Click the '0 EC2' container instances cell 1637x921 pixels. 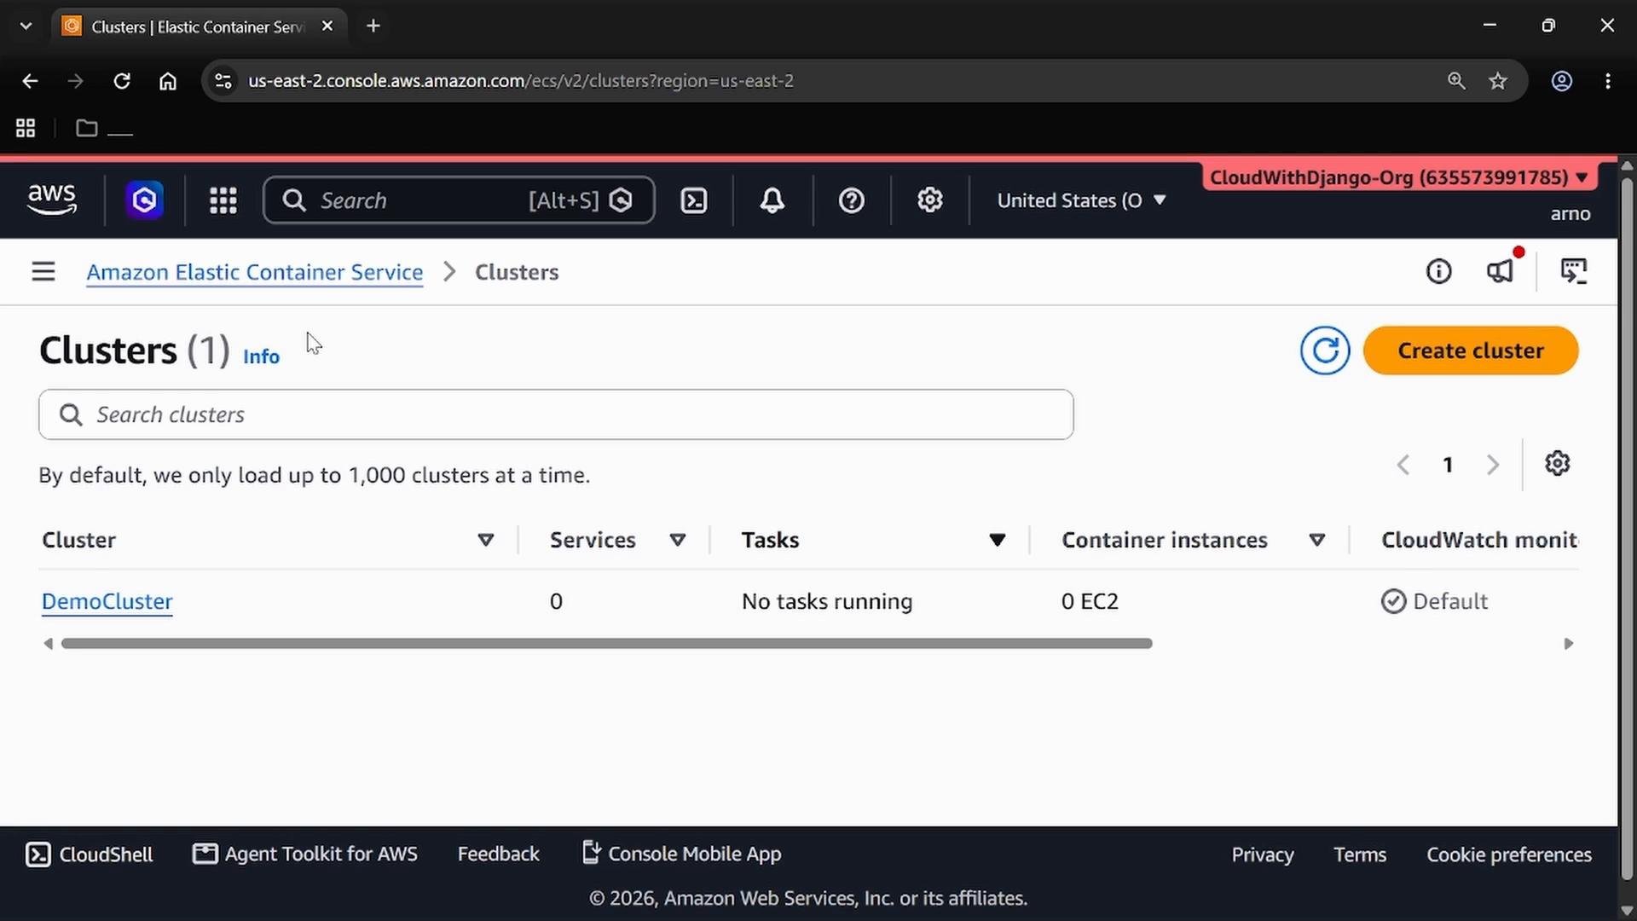[1090, 601]
